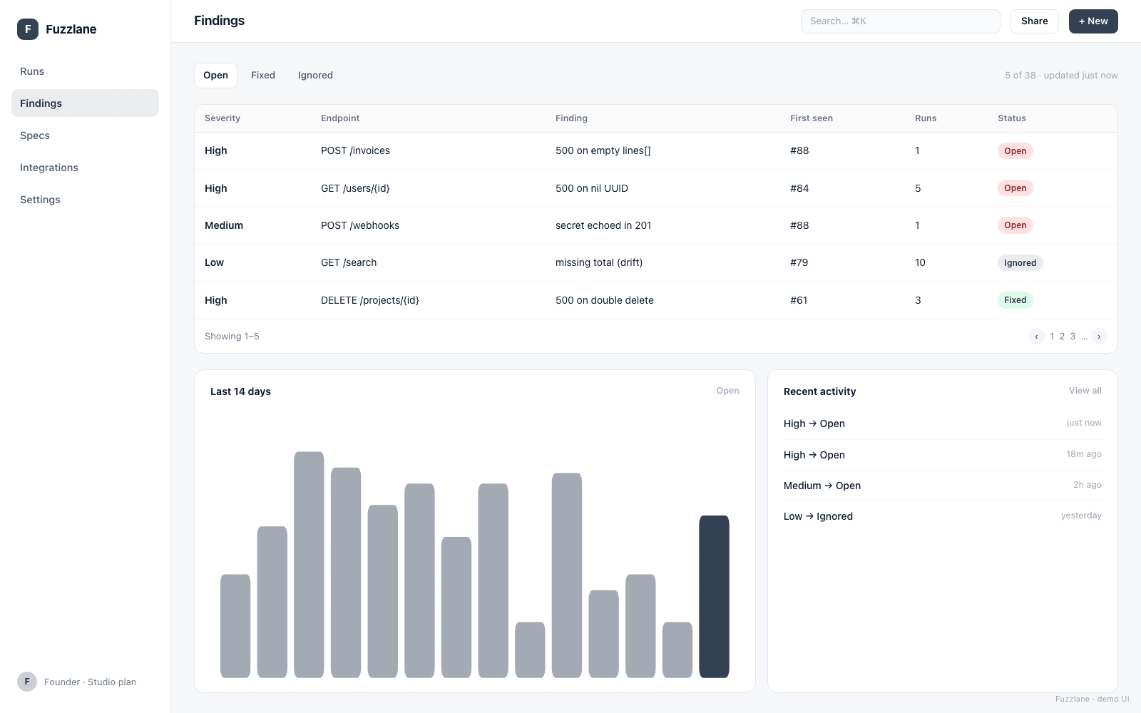Click 'Founder · Studio plan' account label

[90, 682]
